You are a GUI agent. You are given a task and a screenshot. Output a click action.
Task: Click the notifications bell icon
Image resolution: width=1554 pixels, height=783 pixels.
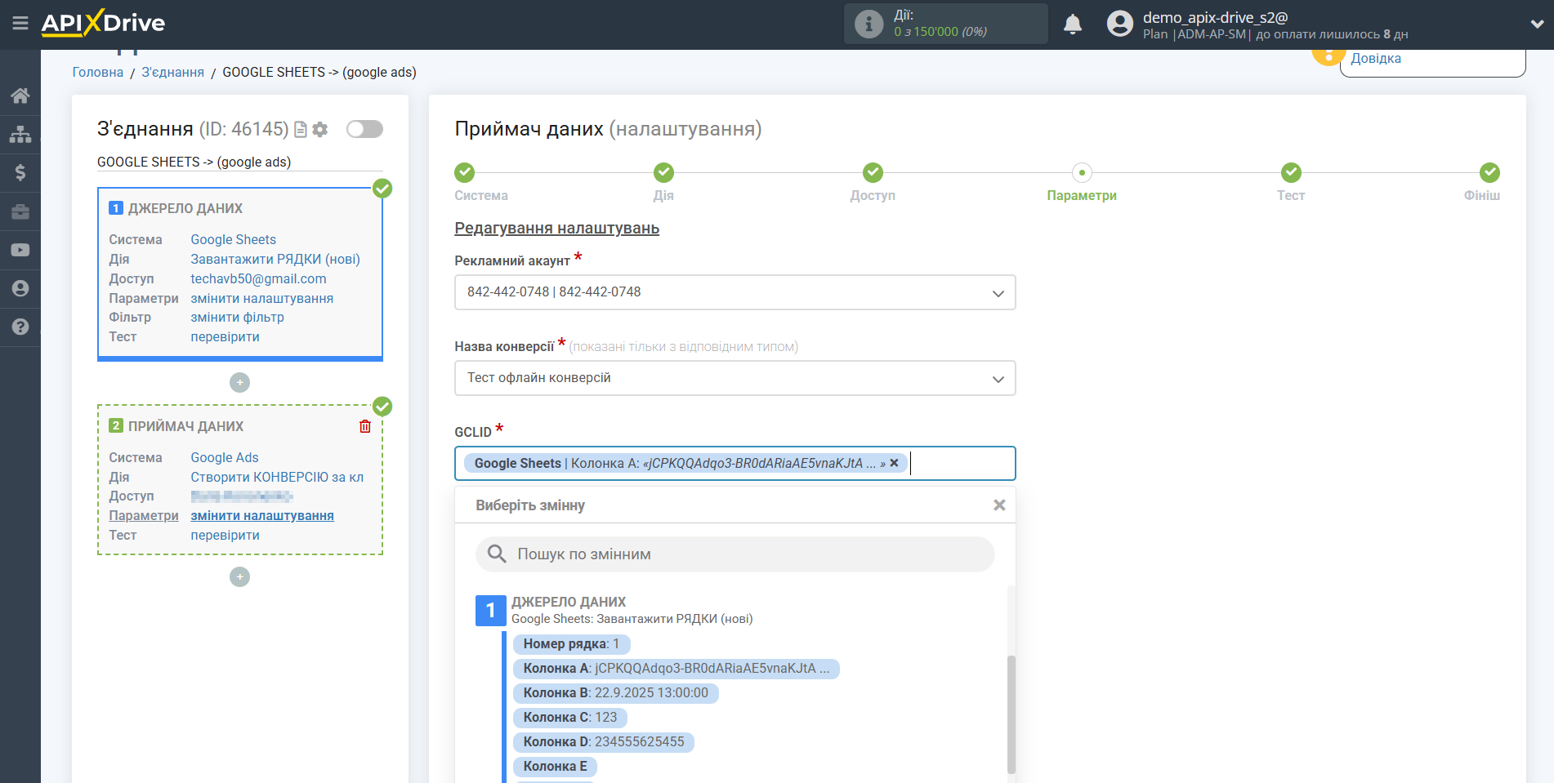1072,24
